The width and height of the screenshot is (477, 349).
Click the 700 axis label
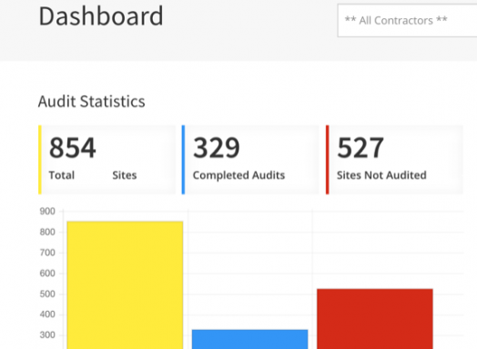pos(47,253)
